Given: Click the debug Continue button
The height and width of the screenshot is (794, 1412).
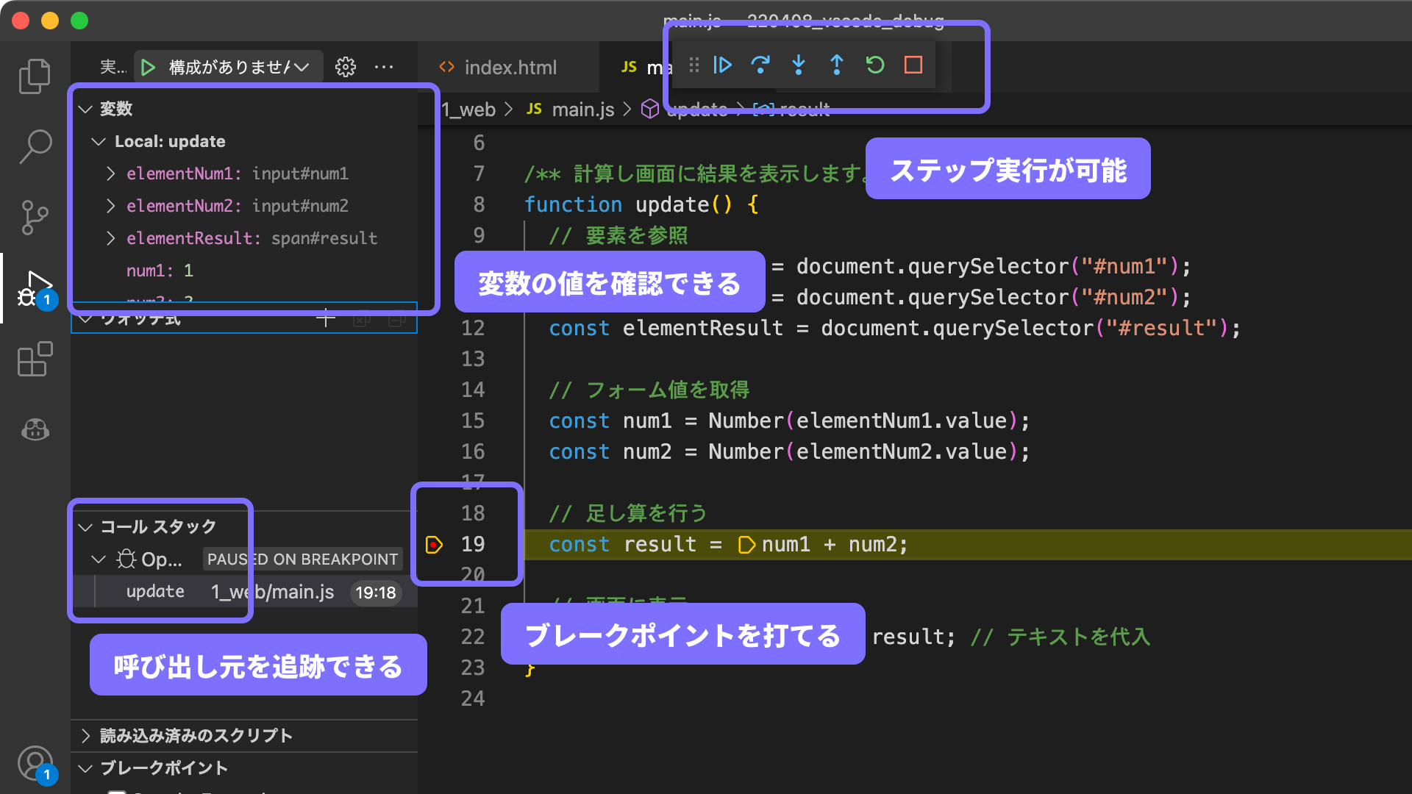Looking at the screenshot, I should (722, 65).
